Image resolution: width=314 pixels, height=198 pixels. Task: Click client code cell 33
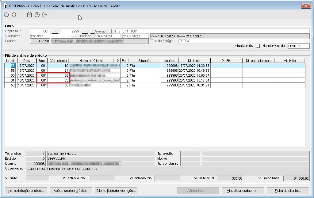[58, 80]
